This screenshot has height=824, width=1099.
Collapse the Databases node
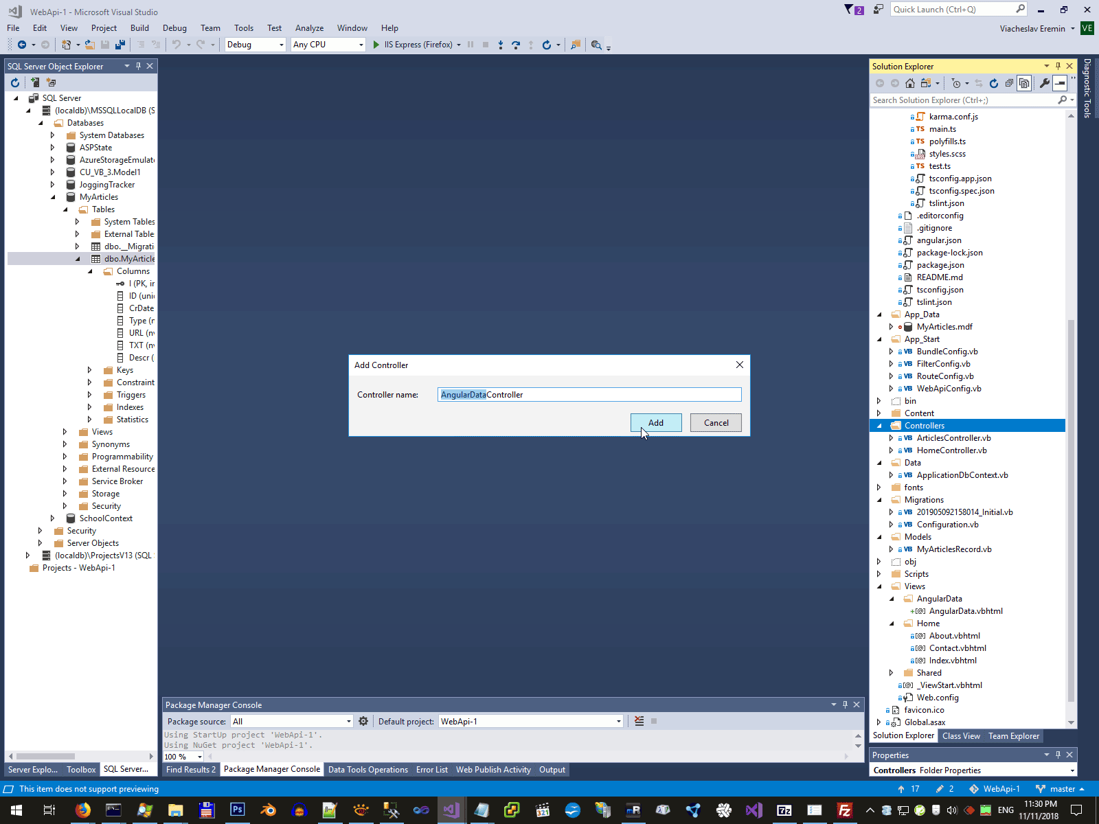point(40,123)
